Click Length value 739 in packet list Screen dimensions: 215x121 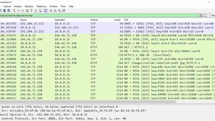[121, 55]
